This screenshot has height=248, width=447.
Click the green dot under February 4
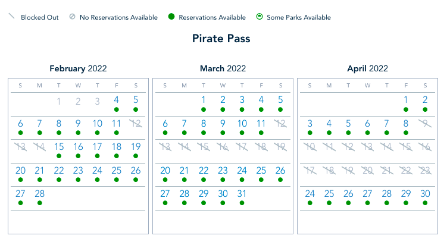point(117,110)
